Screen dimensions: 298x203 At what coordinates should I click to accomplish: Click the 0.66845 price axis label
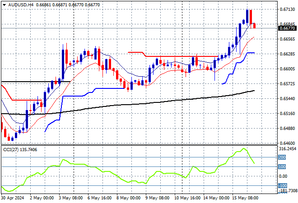tap(287, 24)
